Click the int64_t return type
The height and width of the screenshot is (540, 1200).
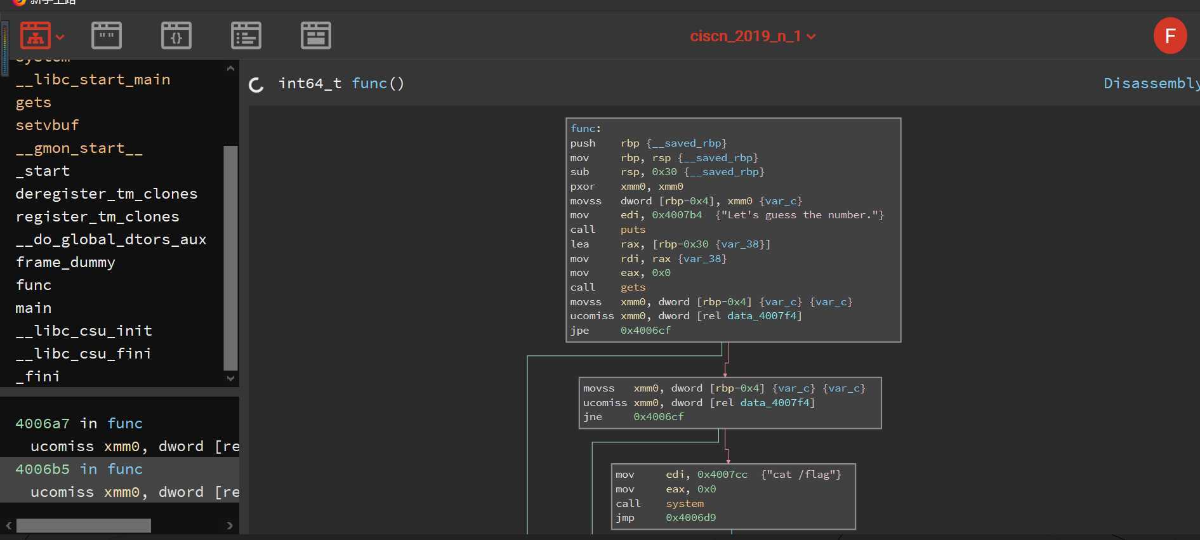pyautogui.click(x=310, y=83)
